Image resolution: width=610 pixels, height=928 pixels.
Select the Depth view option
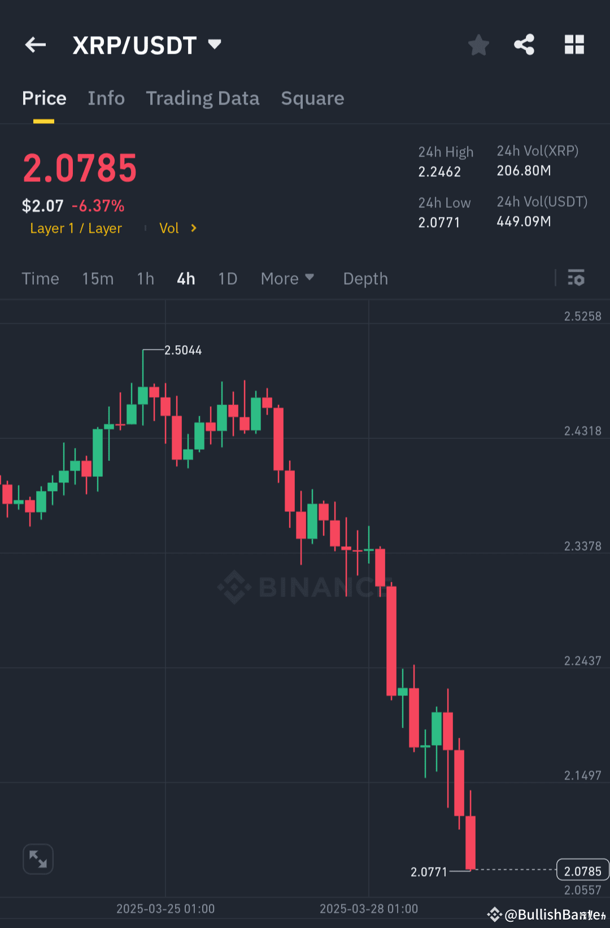coord(365,278)
